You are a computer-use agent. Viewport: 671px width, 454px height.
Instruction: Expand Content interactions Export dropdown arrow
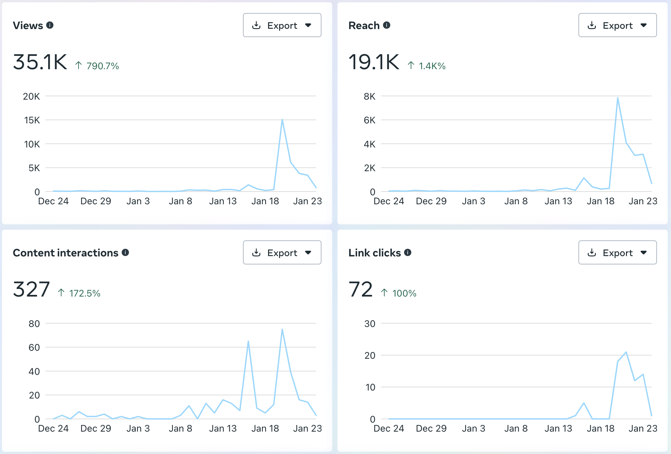pos(308,253)
